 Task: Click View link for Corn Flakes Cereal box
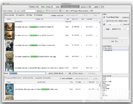pyautogui.click(x=67, y=45)
